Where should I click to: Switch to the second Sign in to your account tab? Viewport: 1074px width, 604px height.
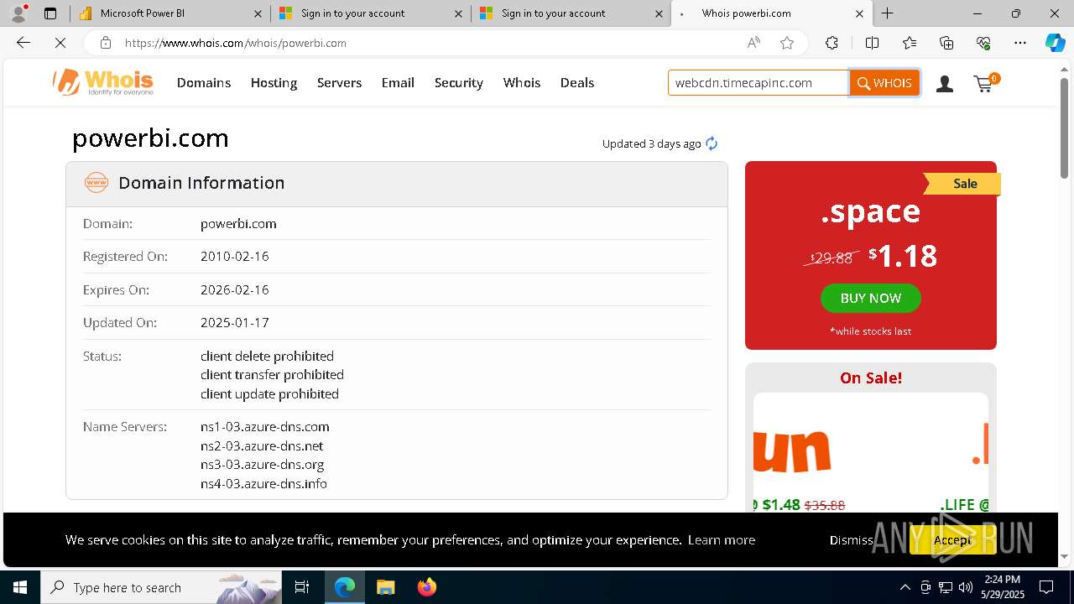(x=571, y=13)
